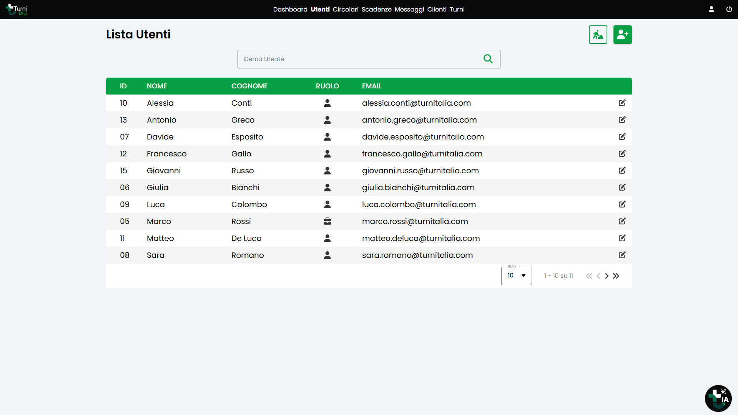738x415 pixels.
Task: Select the Utenti menu item
Action: point(320,9)
